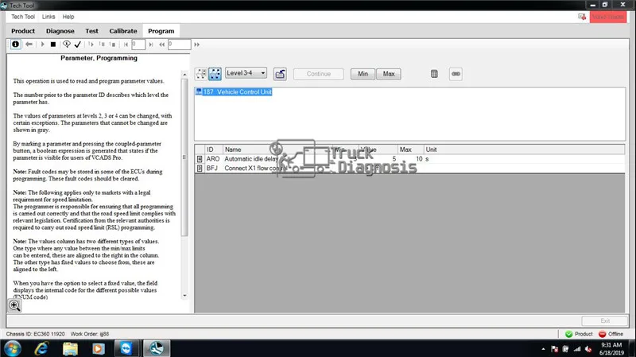Click the help text vertical scrollbar thumb

pos(184,157)
